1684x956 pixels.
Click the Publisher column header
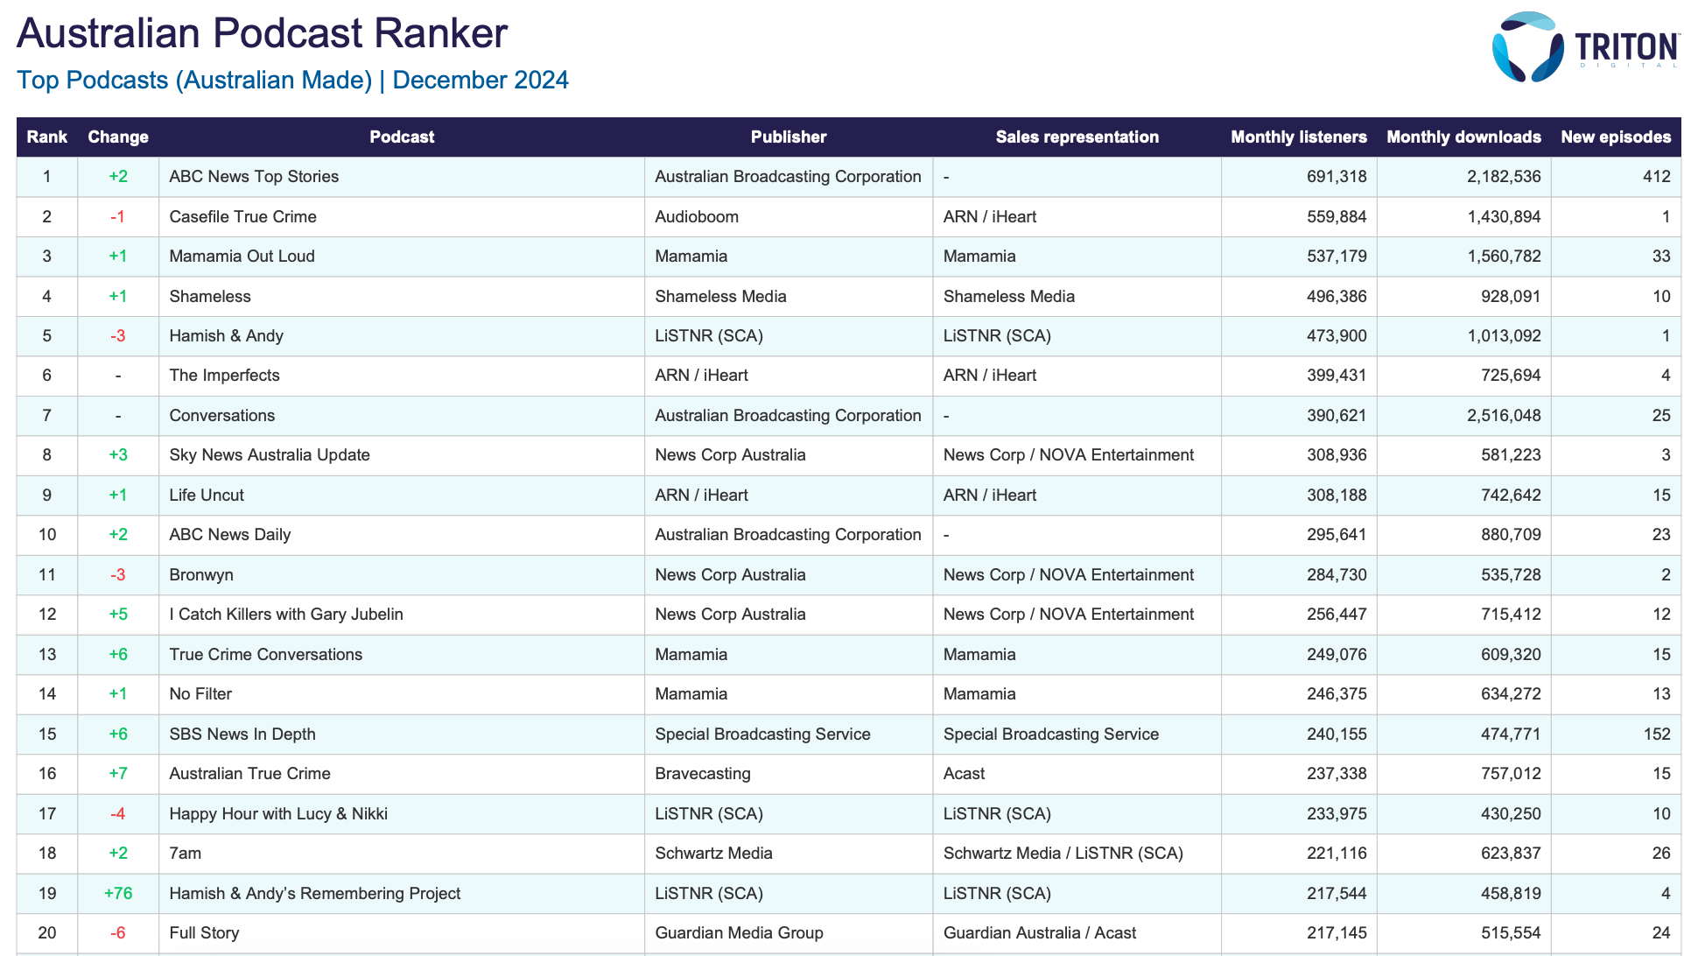pos(789,137)
